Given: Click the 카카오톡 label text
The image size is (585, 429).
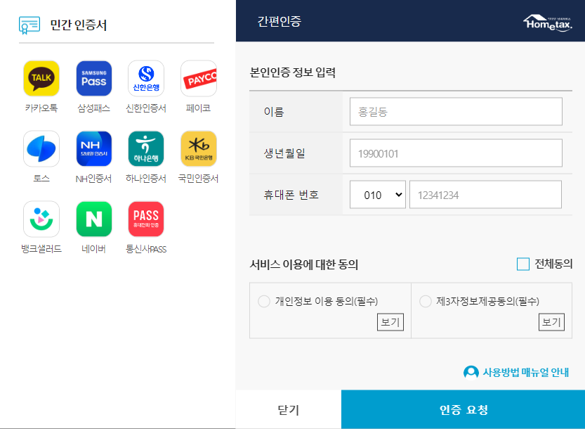Looking at the screenshot, I should coord(41,108).
